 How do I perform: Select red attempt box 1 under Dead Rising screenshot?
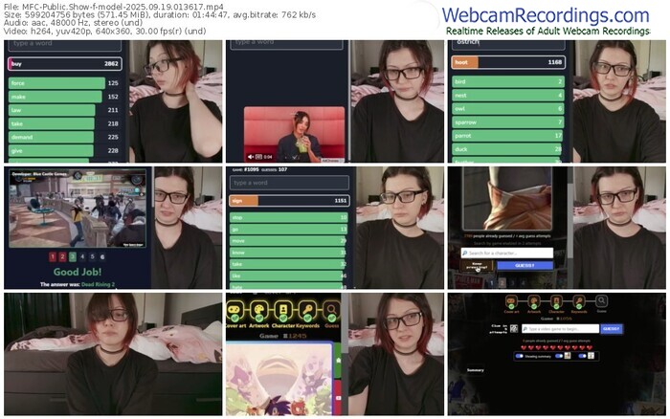click(x=53, y=256)
